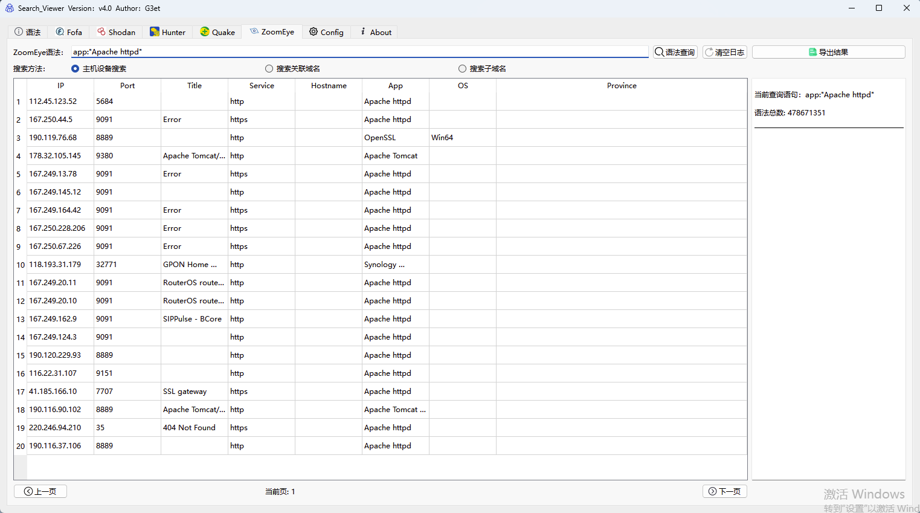
Task: Click the SIPPulse - BCore title cell
Action: 195,319
